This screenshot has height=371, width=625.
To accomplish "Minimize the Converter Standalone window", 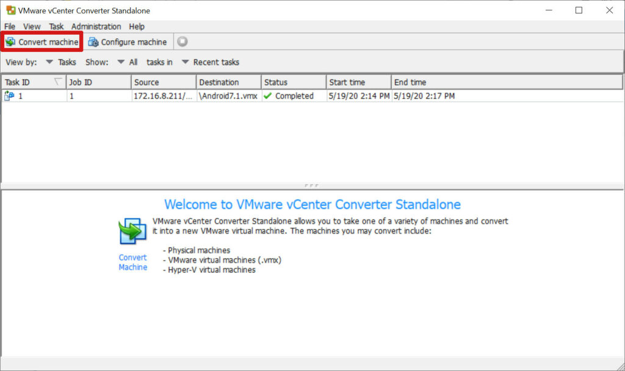I will [549, 10].
